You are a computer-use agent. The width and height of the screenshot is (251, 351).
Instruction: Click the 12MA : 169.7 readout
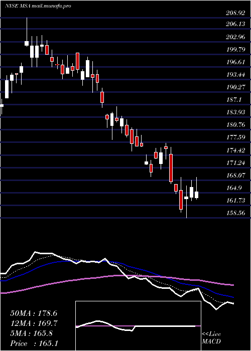coord(34,323)
